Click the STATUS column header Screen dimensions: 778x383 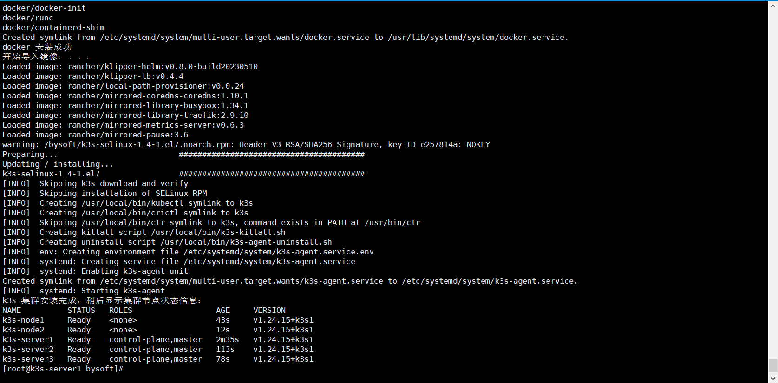(81, 310)
